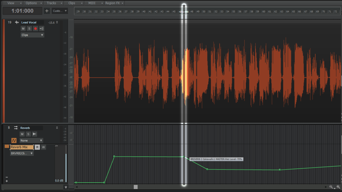
Task: Click Lead Vocal audio waveform track icon
Action: coord(17,22)
